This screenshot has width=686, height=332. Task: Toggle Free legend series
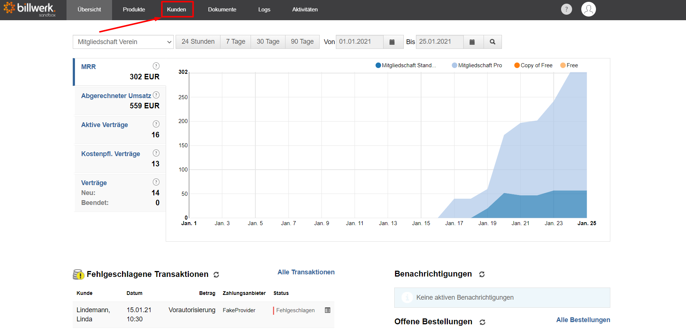569,65
